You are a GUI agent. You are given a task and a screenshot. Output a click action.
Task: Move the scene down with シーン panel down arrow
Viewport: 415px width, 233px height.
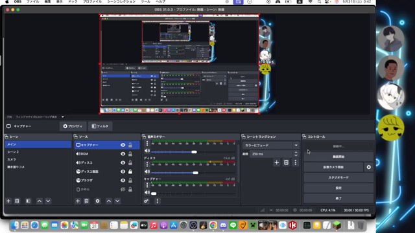click(48, 201)
